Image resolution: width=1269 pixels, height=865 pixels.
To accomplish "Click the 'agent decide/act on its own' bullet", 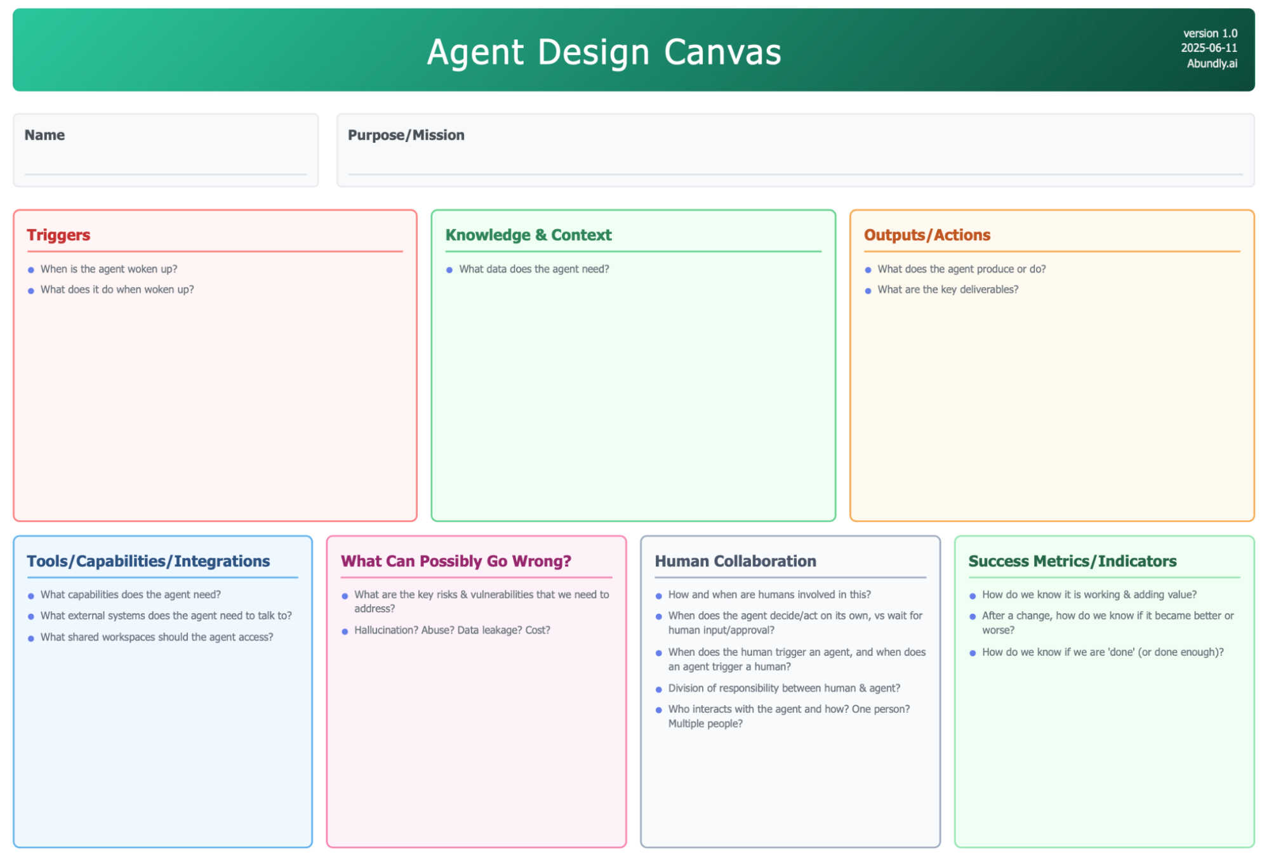I will tap(795, 623).
